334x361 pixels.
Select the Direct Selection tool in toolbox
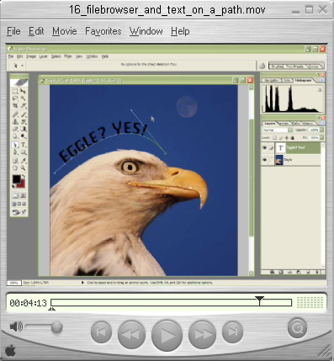(15, 145)
